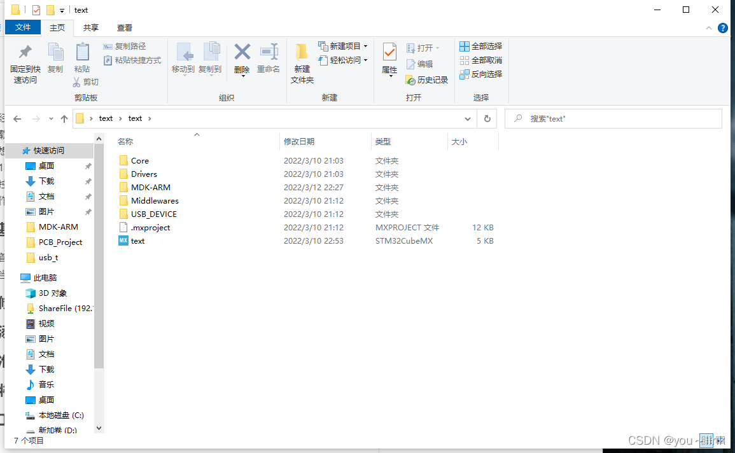Viewport: 735px width, 453px height.
Task: Create a New folder (新建文件夹)
Action: tap(302, 63)
